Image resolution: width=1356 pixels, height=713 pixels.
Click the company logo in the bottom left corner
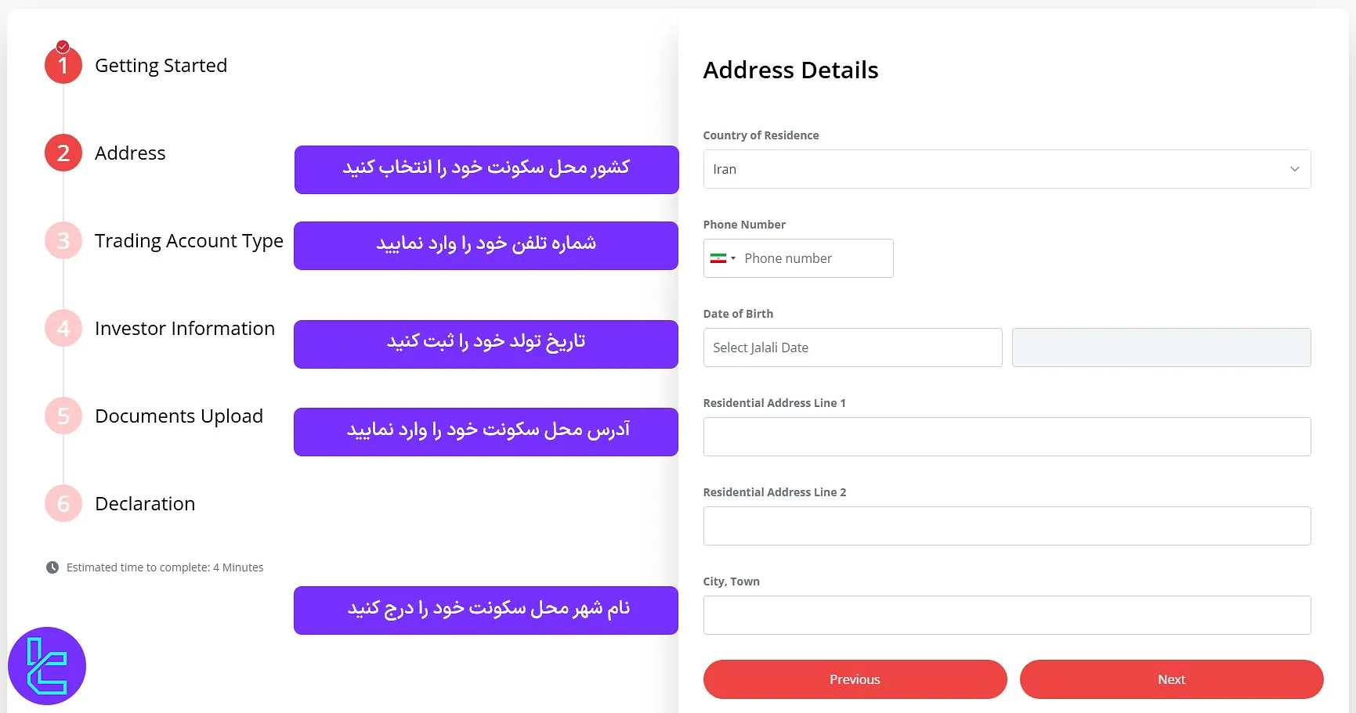pos(47,665)
